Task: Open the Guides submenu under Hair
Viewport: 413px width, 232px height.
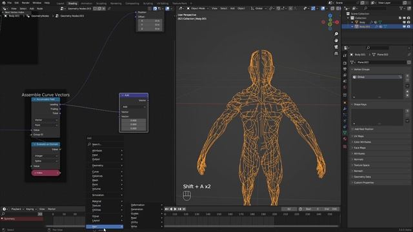Action: (146, 213)
